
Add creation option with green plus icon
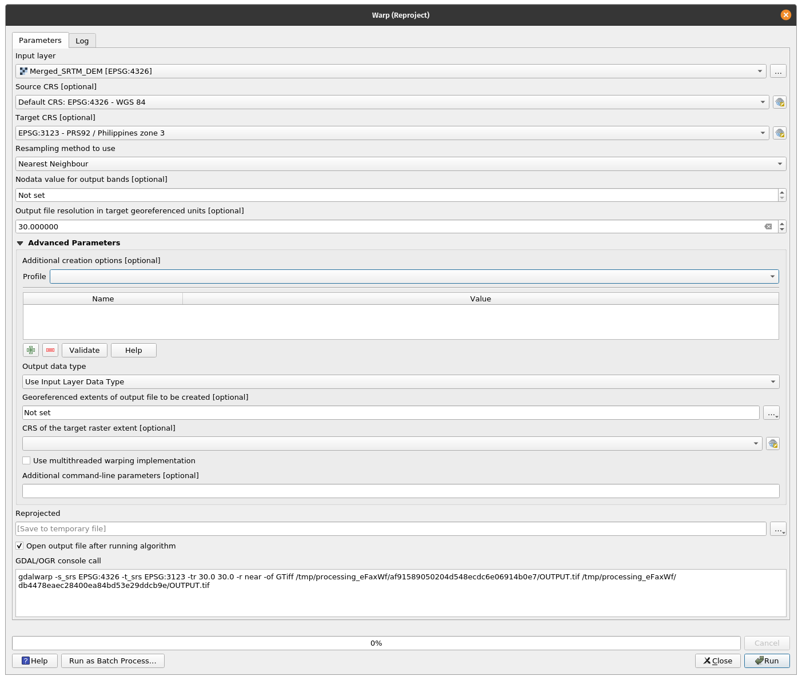[31, 350]
